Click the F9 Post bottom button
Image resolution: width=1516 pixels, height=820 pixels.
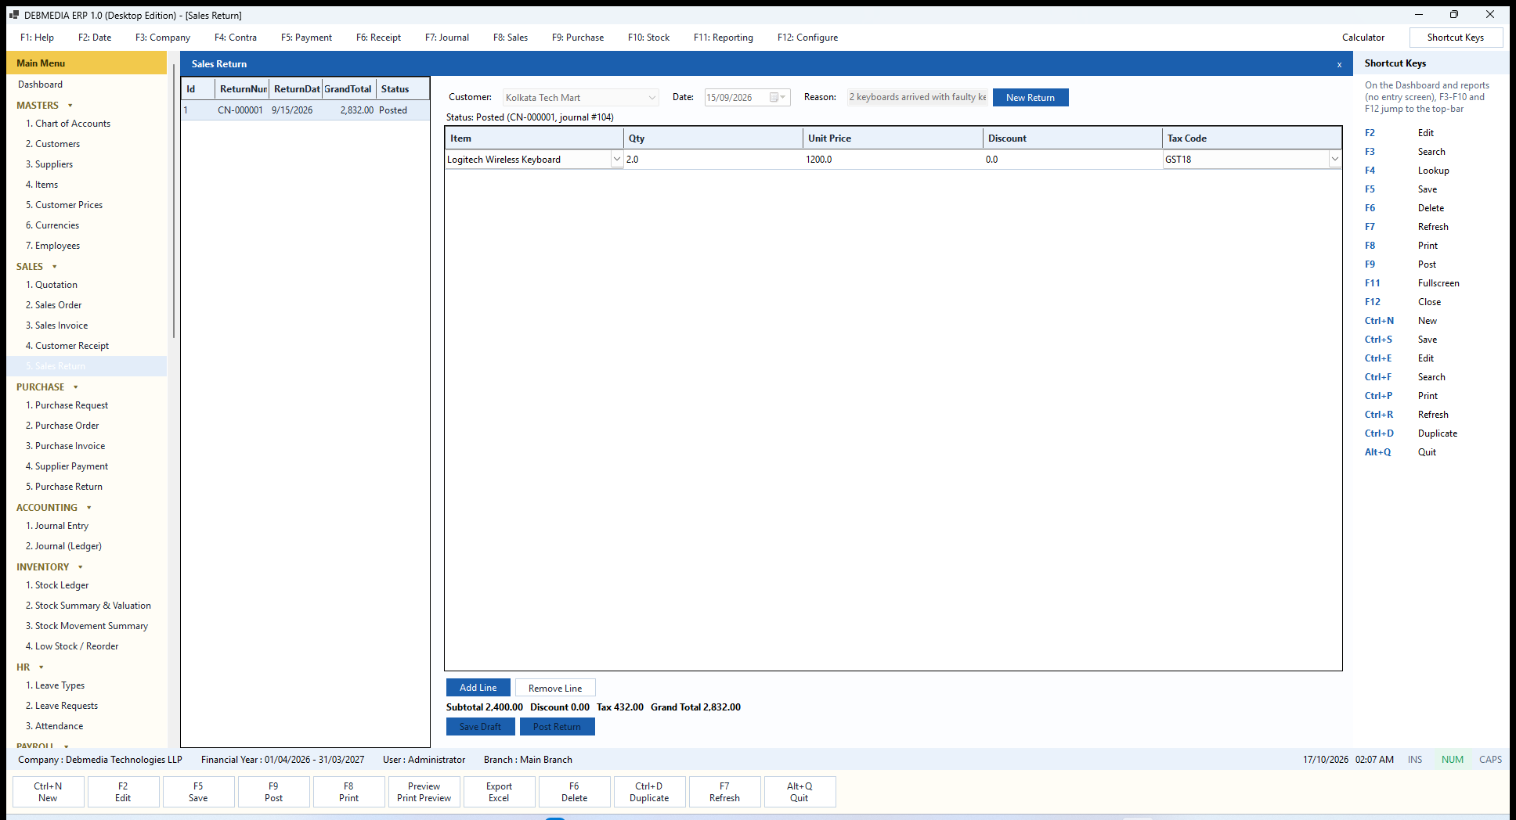[x=273, y=792]
